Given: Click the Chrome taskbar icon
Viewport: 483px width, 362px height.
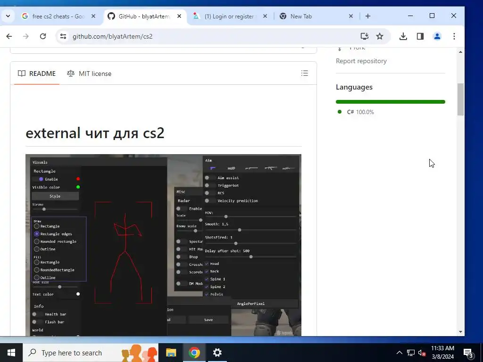Looking at the screenshot, I should click(194, 353).
